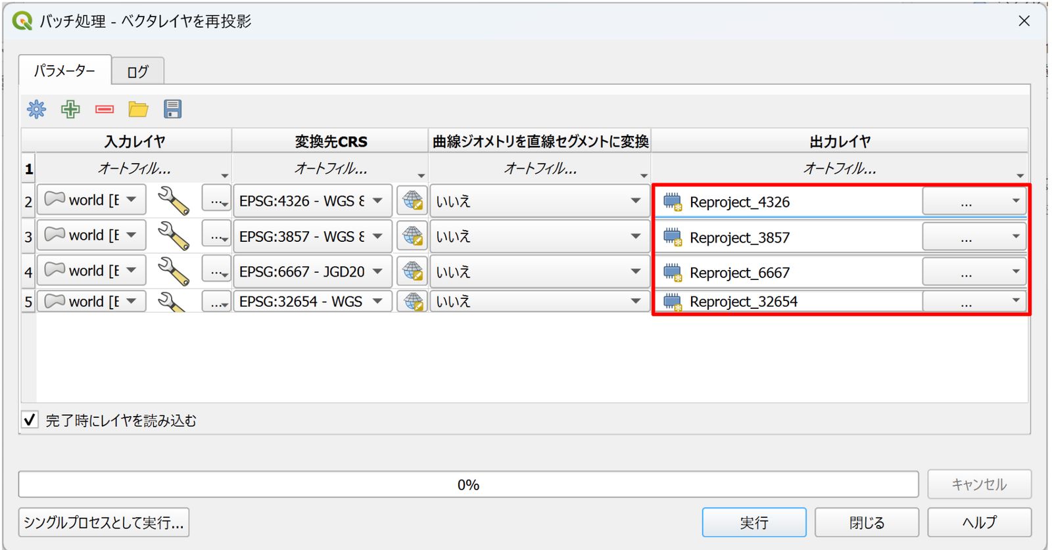Screen dimensions: 1052x550
Task: Click the Reproject_6667 output field
Action: [789, 272]
